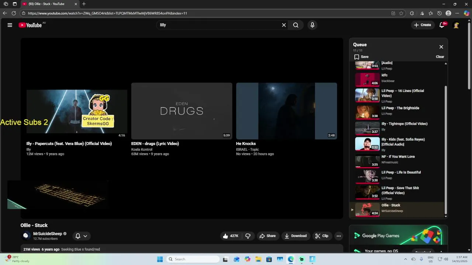
Task: Create a Clip of this video
Action: [322, 236]
